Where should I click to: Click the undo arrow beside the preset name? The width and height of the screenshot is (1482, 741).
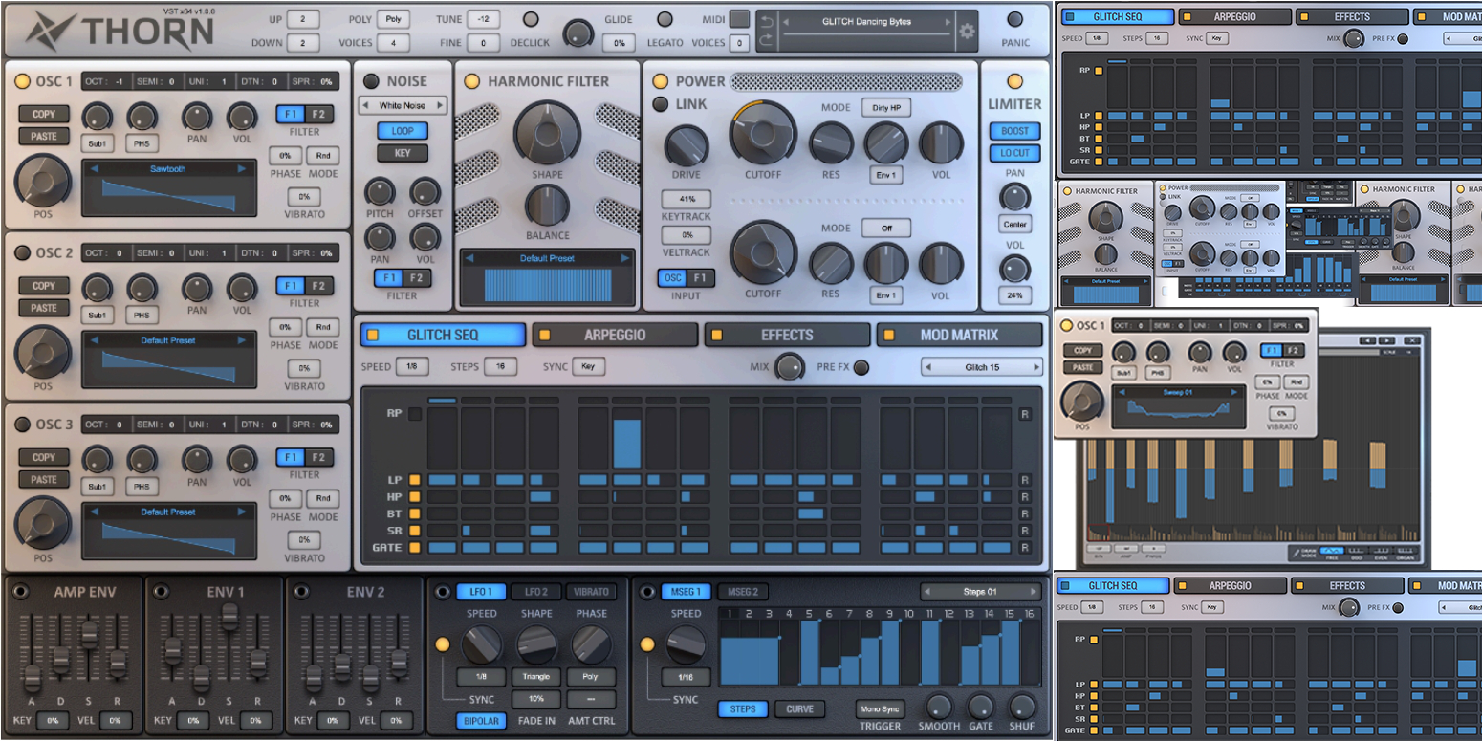[766, 21]
